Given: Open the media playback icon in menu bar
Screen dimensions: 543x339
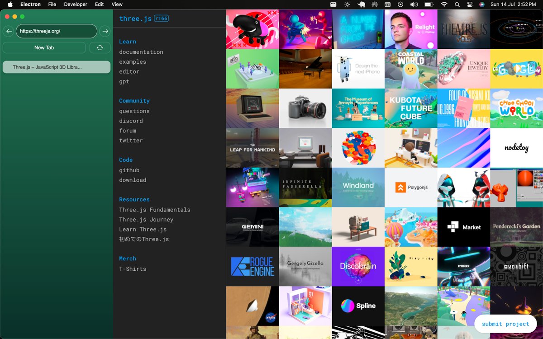Looking at the screenshot, I should 400,5.
